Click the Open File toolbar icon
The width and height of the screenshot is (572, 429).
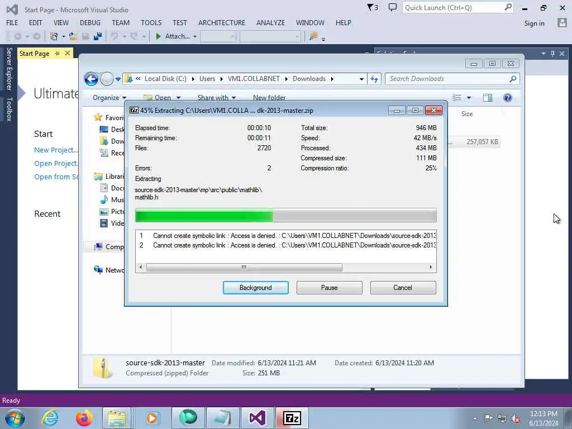(73, 36)
